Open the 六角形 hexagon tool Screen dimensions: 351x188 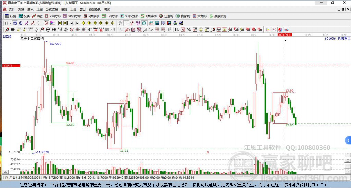click(x=200, y=16)
